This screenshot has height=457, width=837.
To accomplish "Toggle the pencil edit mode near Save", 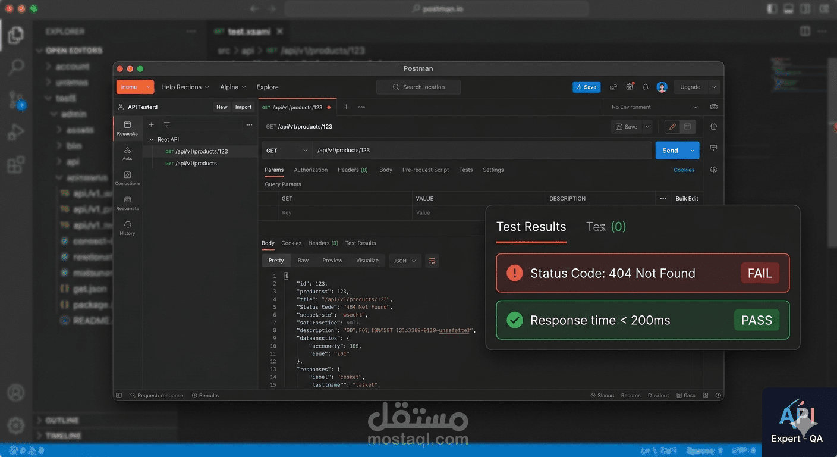I will tap(671, 126).
